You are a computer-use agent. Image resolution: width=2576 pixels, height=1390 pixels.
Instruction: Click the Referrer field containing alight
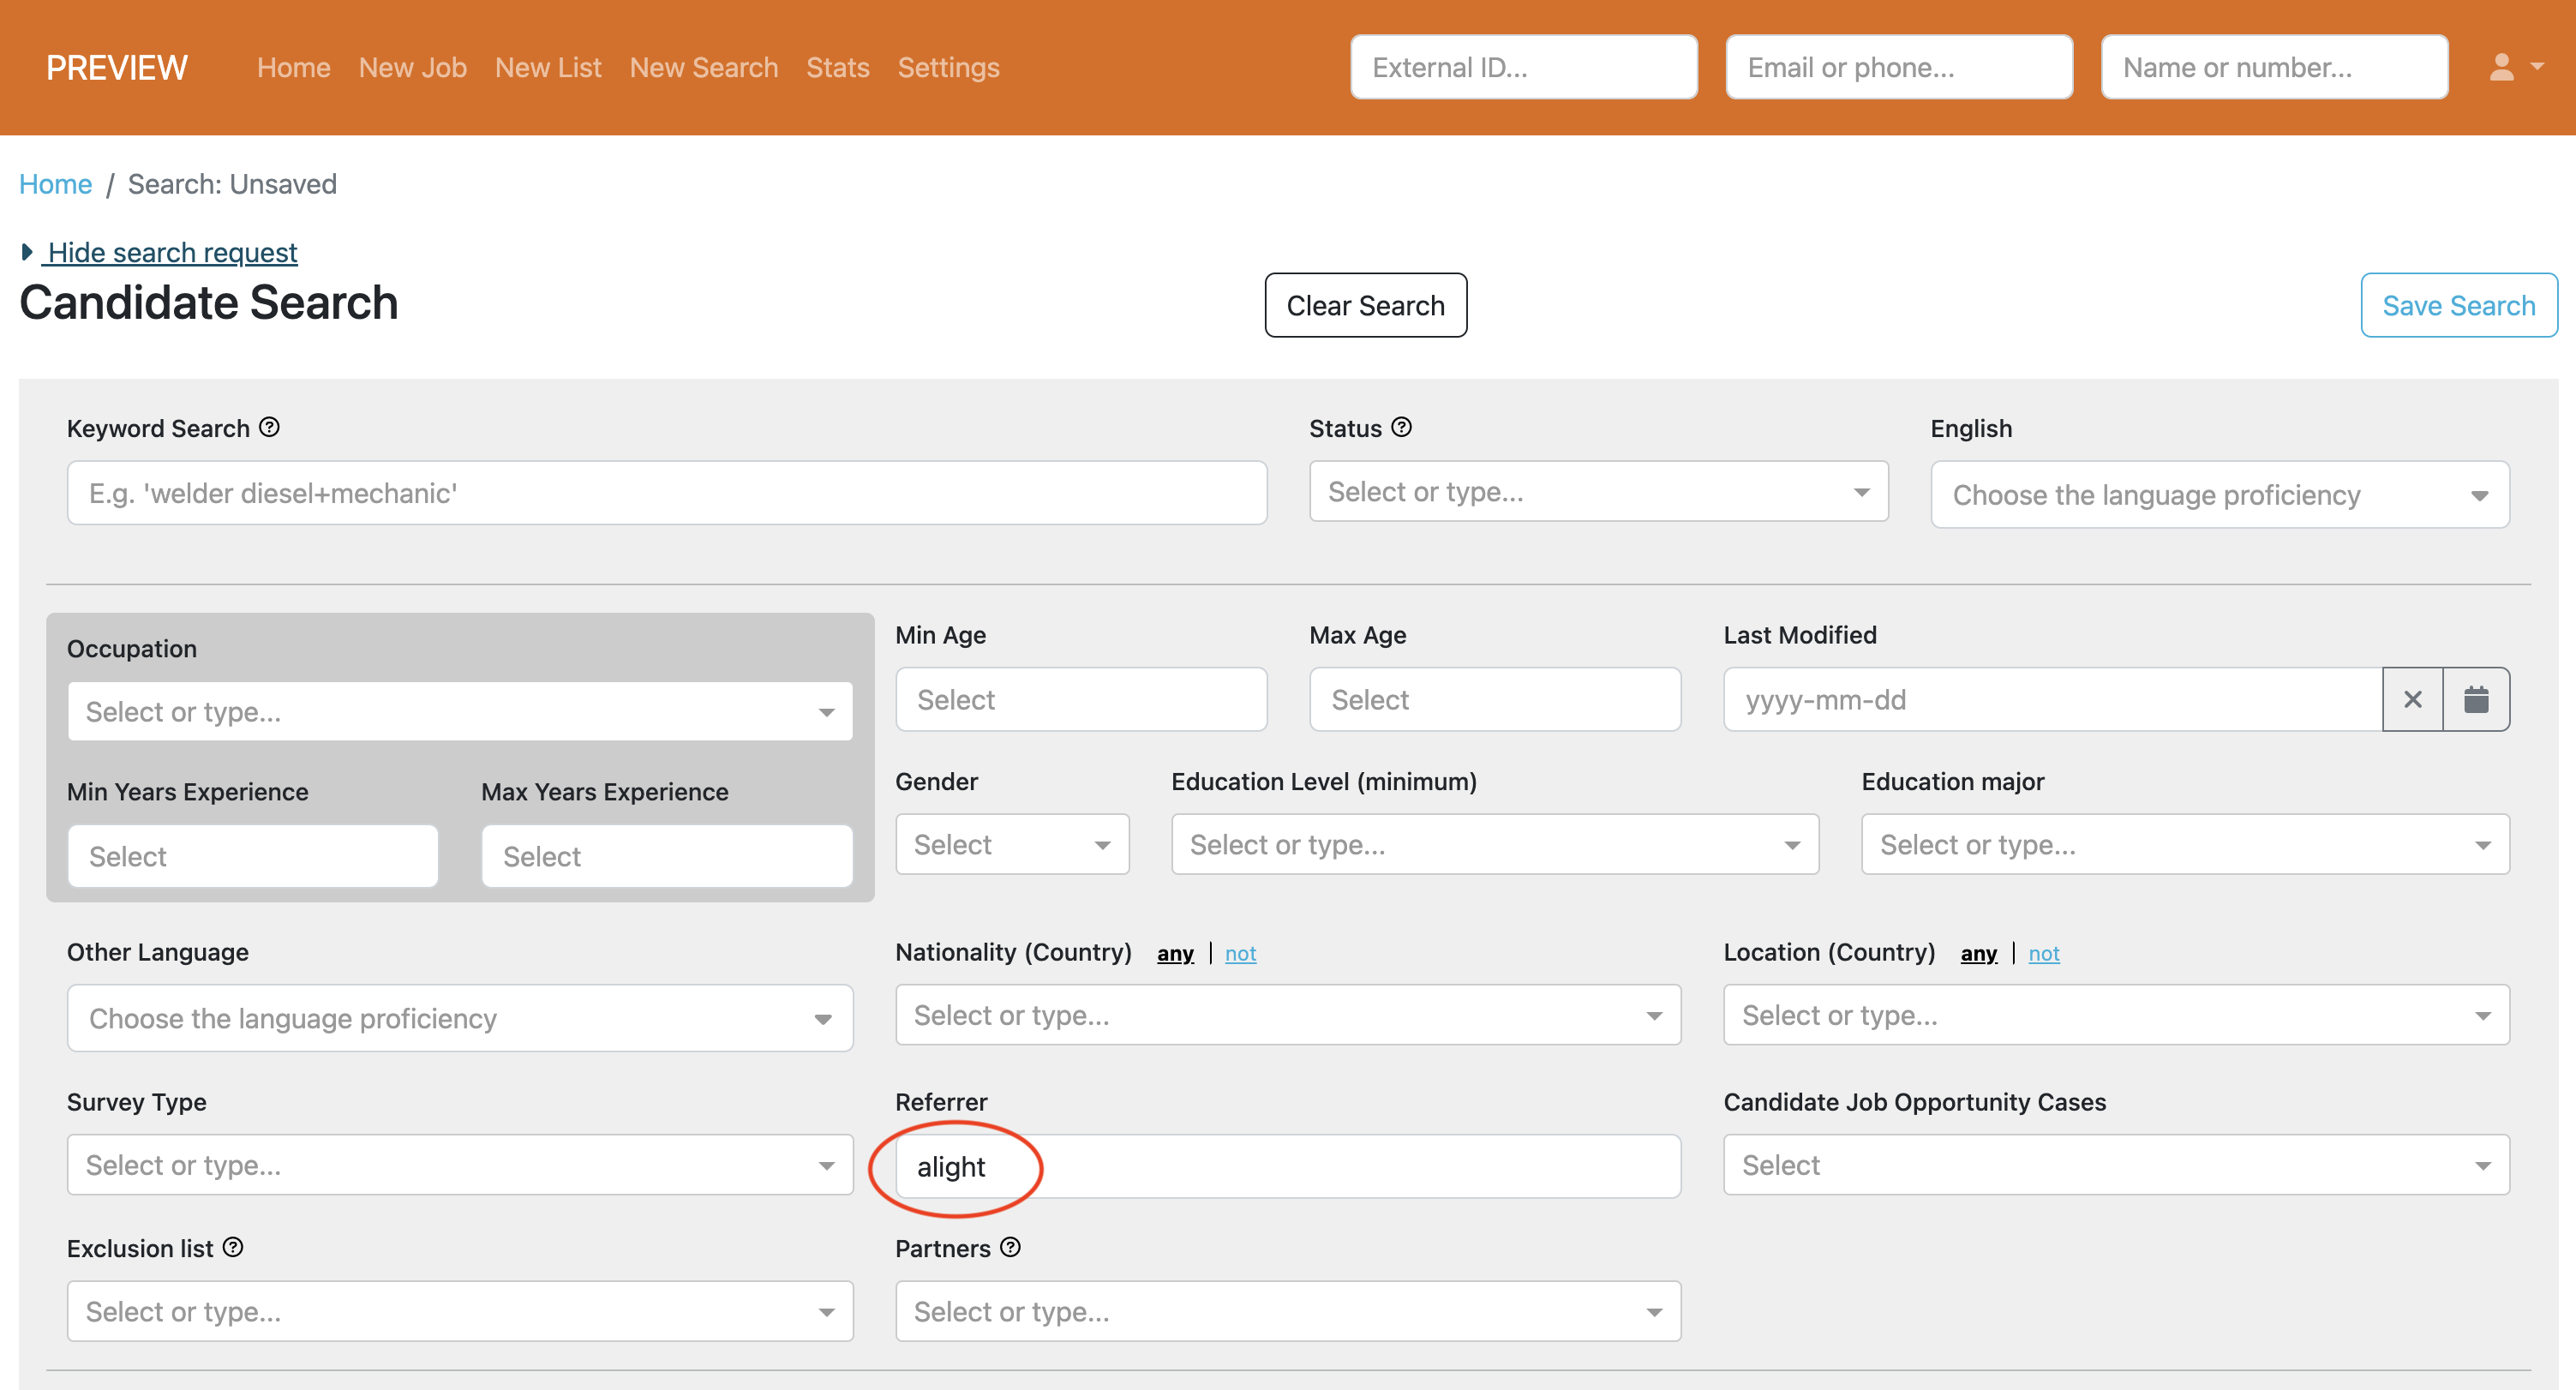(1287, 1165)
